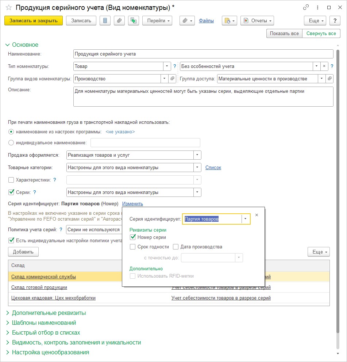
Task: Open the Серия идентифицирует dropdown in popup
Action: pos(246,219)
